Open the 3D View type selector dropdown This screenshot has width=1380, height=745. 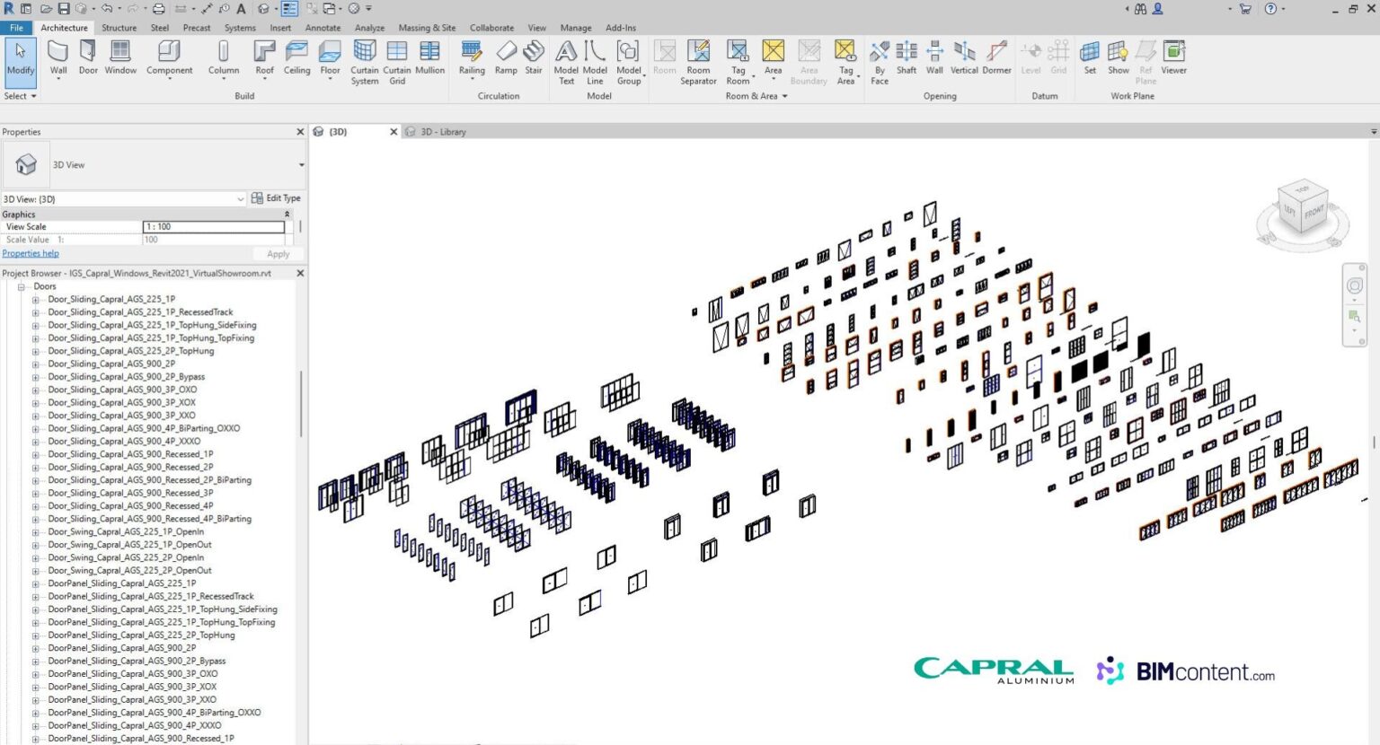coord(240,198)
